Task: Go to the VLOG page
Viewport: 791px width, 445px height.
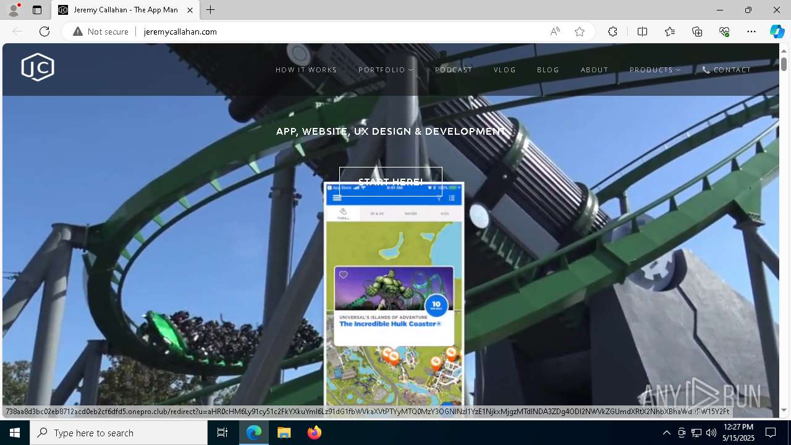Action: coord(505,70)
